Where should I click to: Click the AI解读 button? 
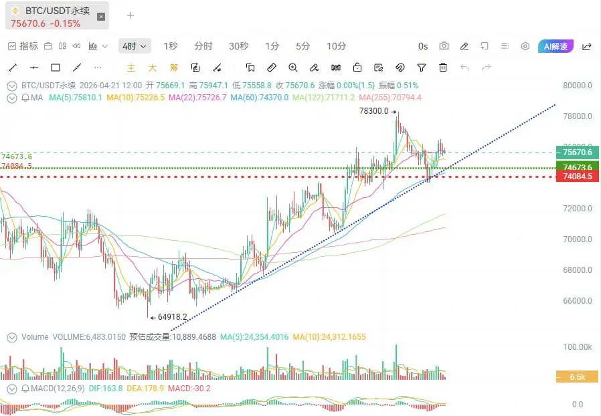coord(555,46)
